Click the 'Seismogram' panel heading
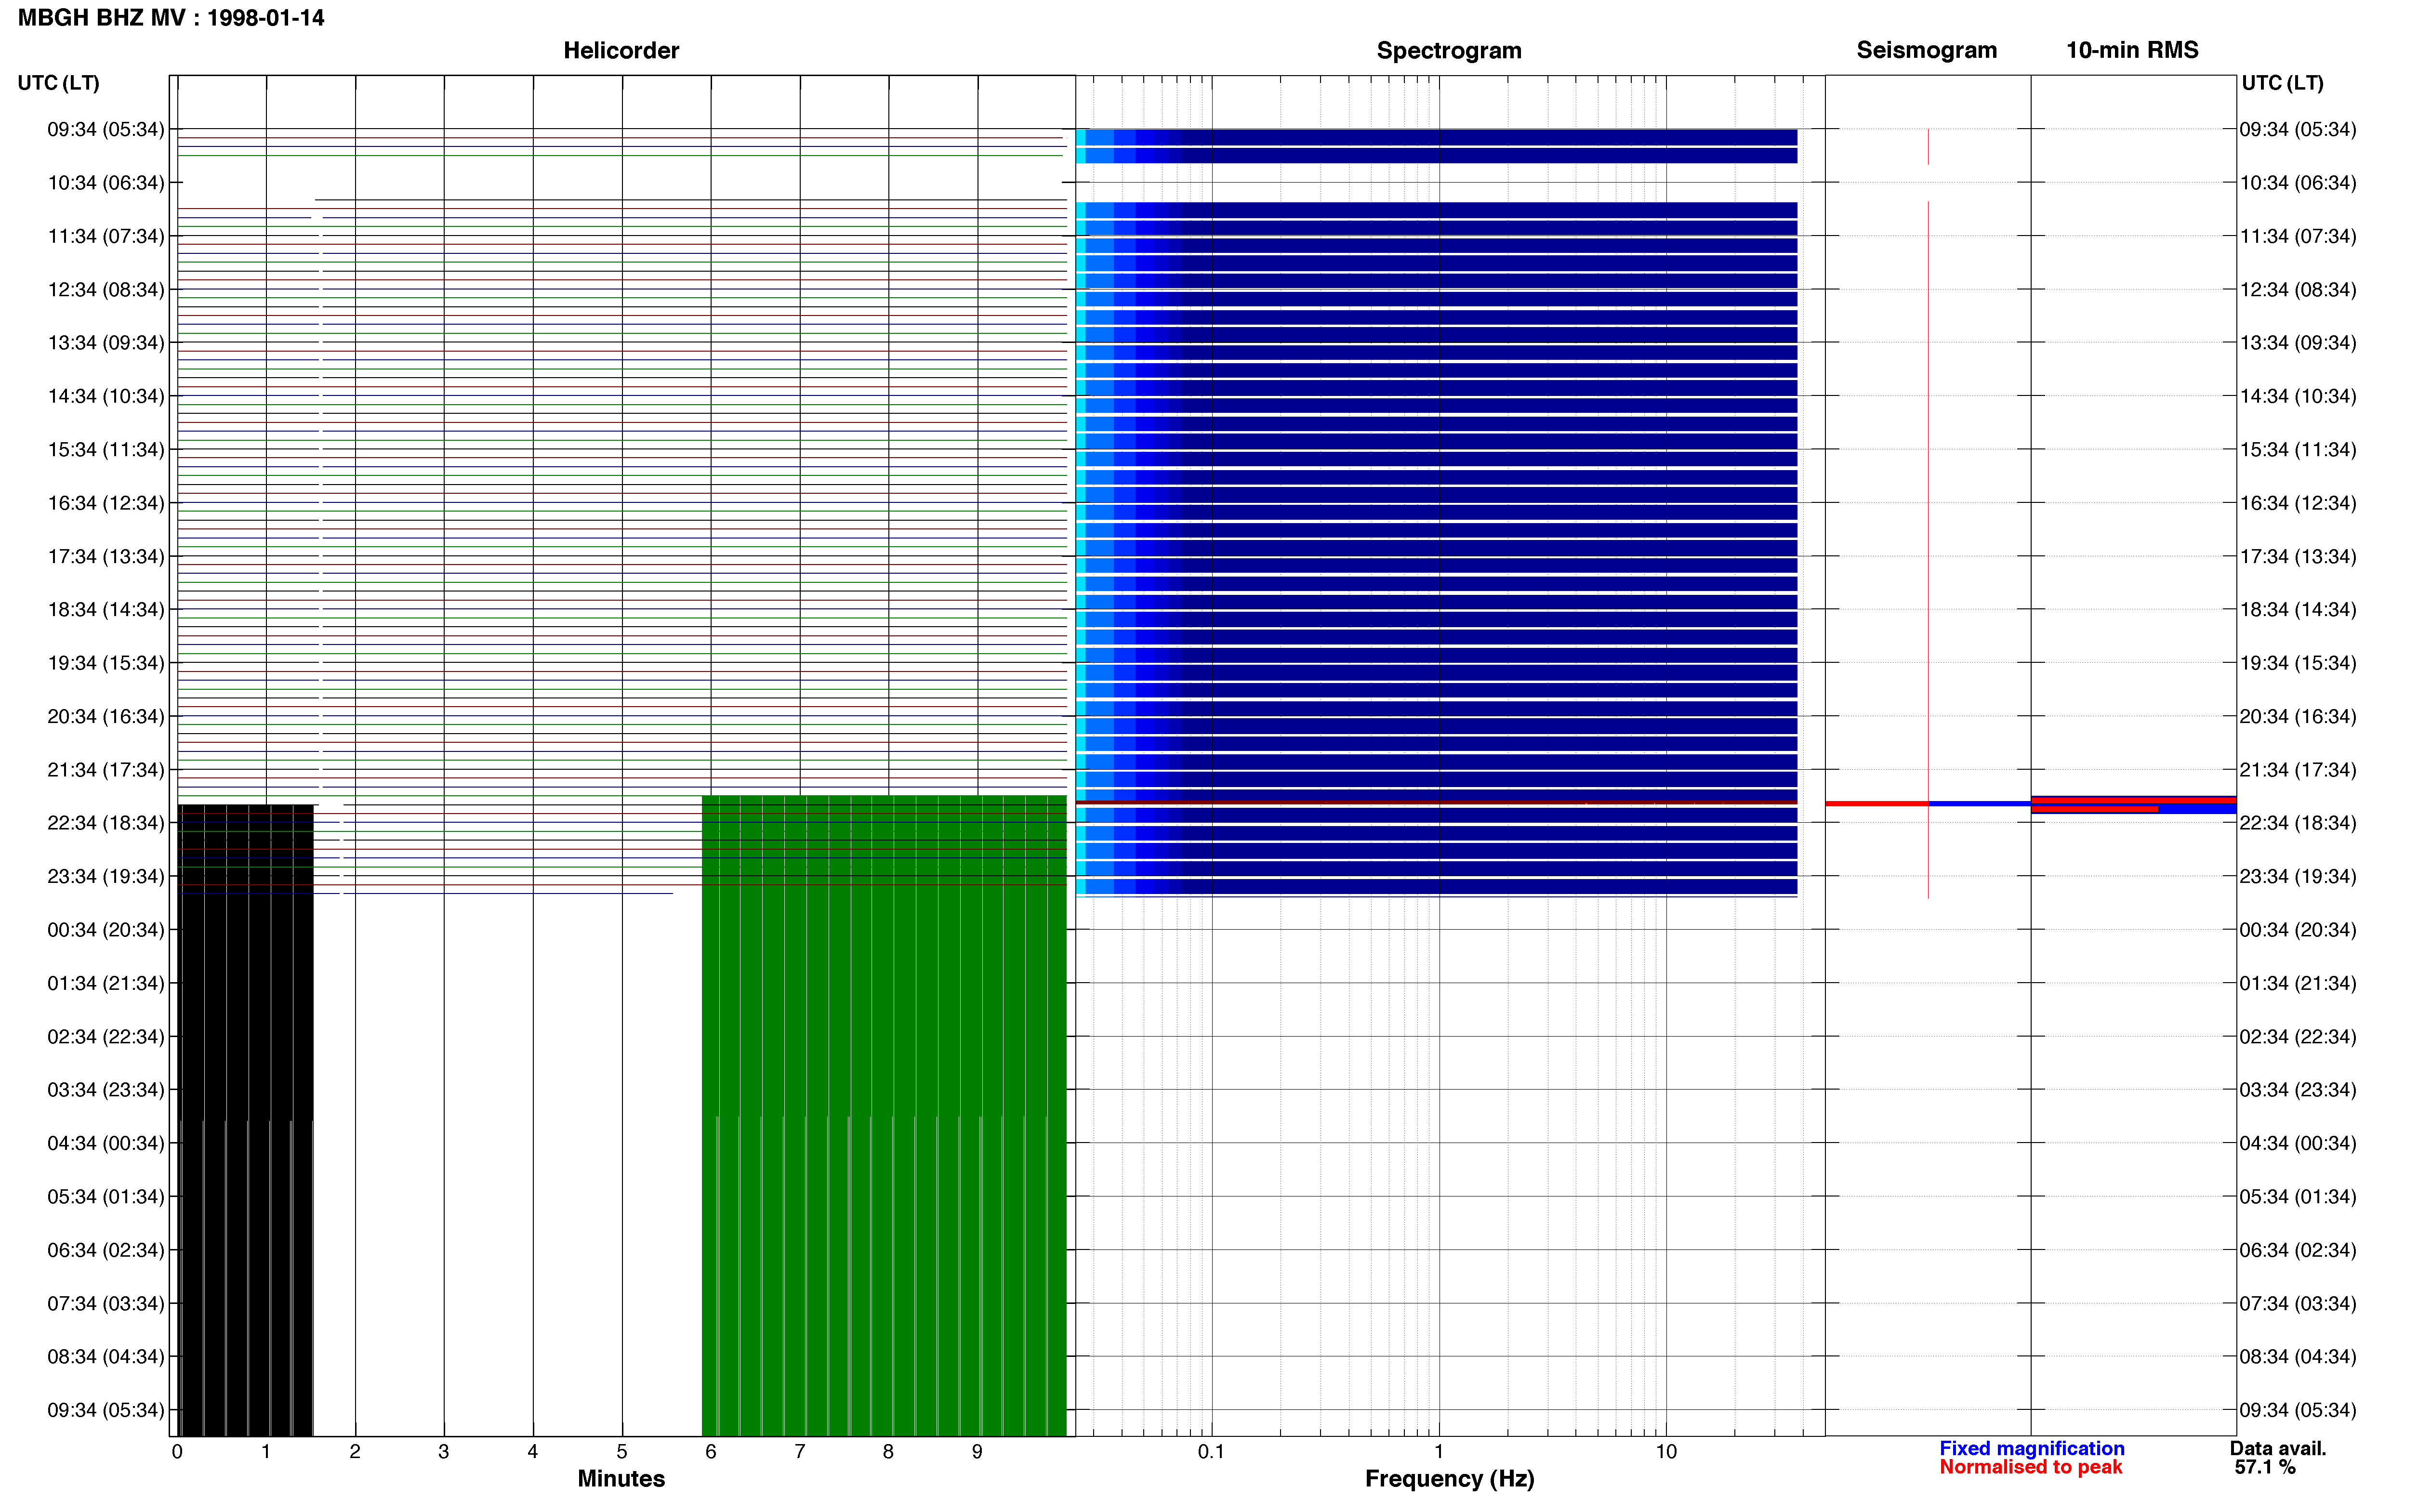This screenshot has height=1512, width=2418. pos(1926,50)
